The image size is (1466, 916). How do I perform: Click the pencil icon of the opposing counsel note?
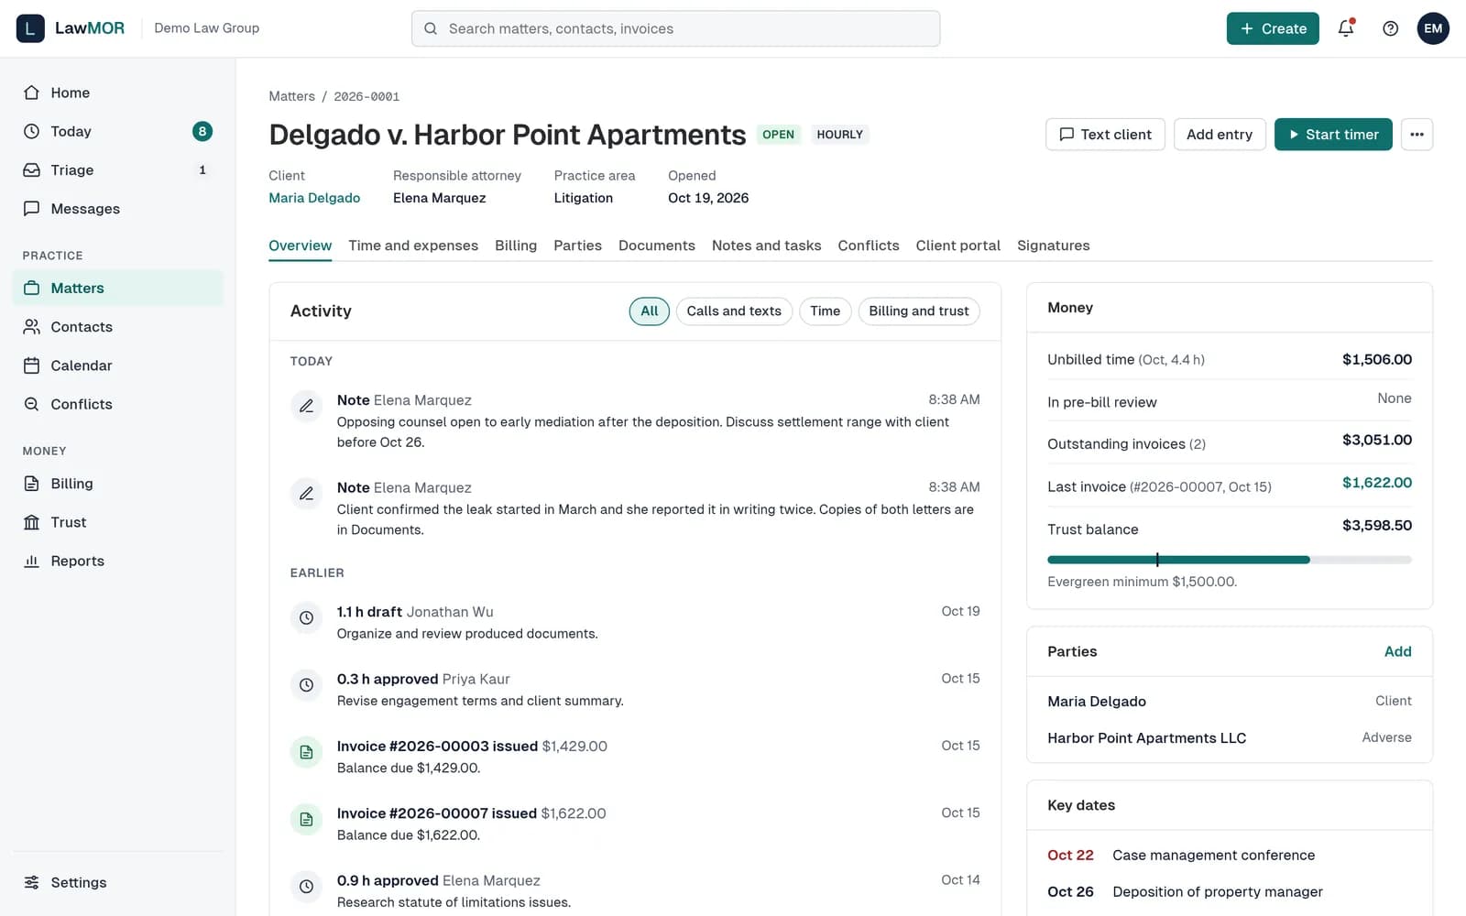pyautogui.click(x=306, y=406)
